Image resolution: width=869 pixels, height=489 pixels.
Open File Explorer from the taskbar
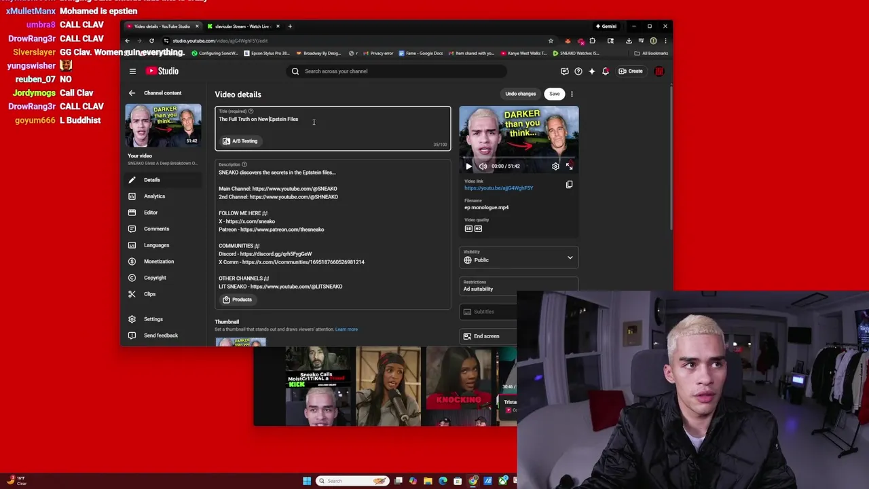pos(428,481)
